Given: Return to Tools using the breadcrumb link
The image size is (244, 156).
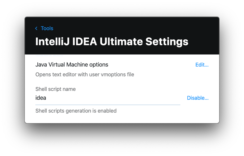Looking at the screenshot, I should [47, 28].
